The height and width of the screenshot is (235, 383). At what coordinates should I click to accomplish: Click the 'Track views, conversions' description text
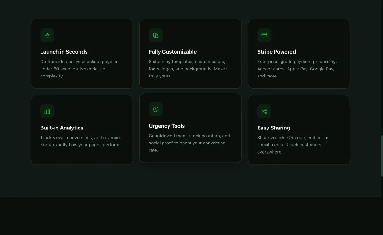pyautogui.click(x=80, y=141)
